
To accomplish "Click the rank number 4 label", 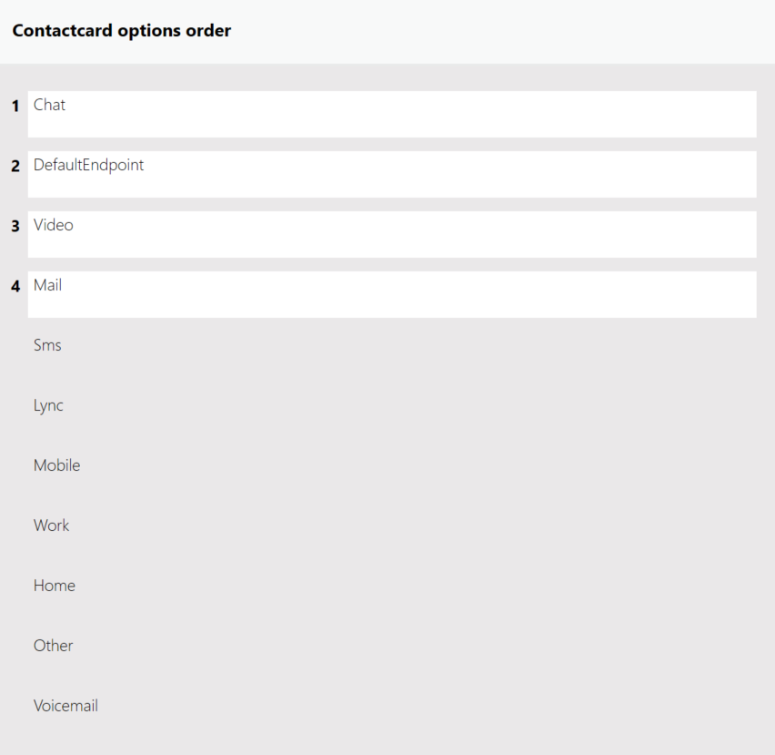I will [15, 287].
